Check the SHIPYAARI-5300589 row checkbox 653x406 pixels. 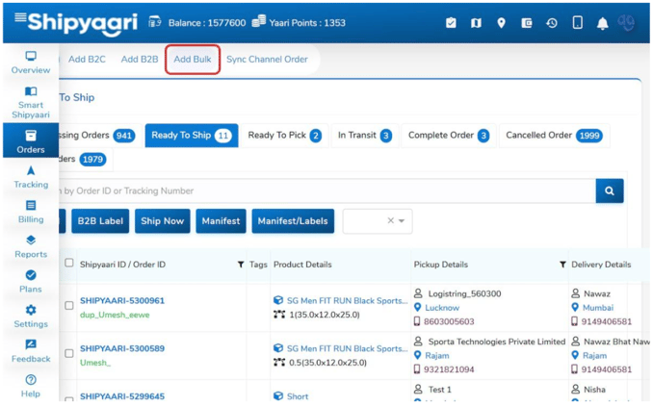pos(69,354)
